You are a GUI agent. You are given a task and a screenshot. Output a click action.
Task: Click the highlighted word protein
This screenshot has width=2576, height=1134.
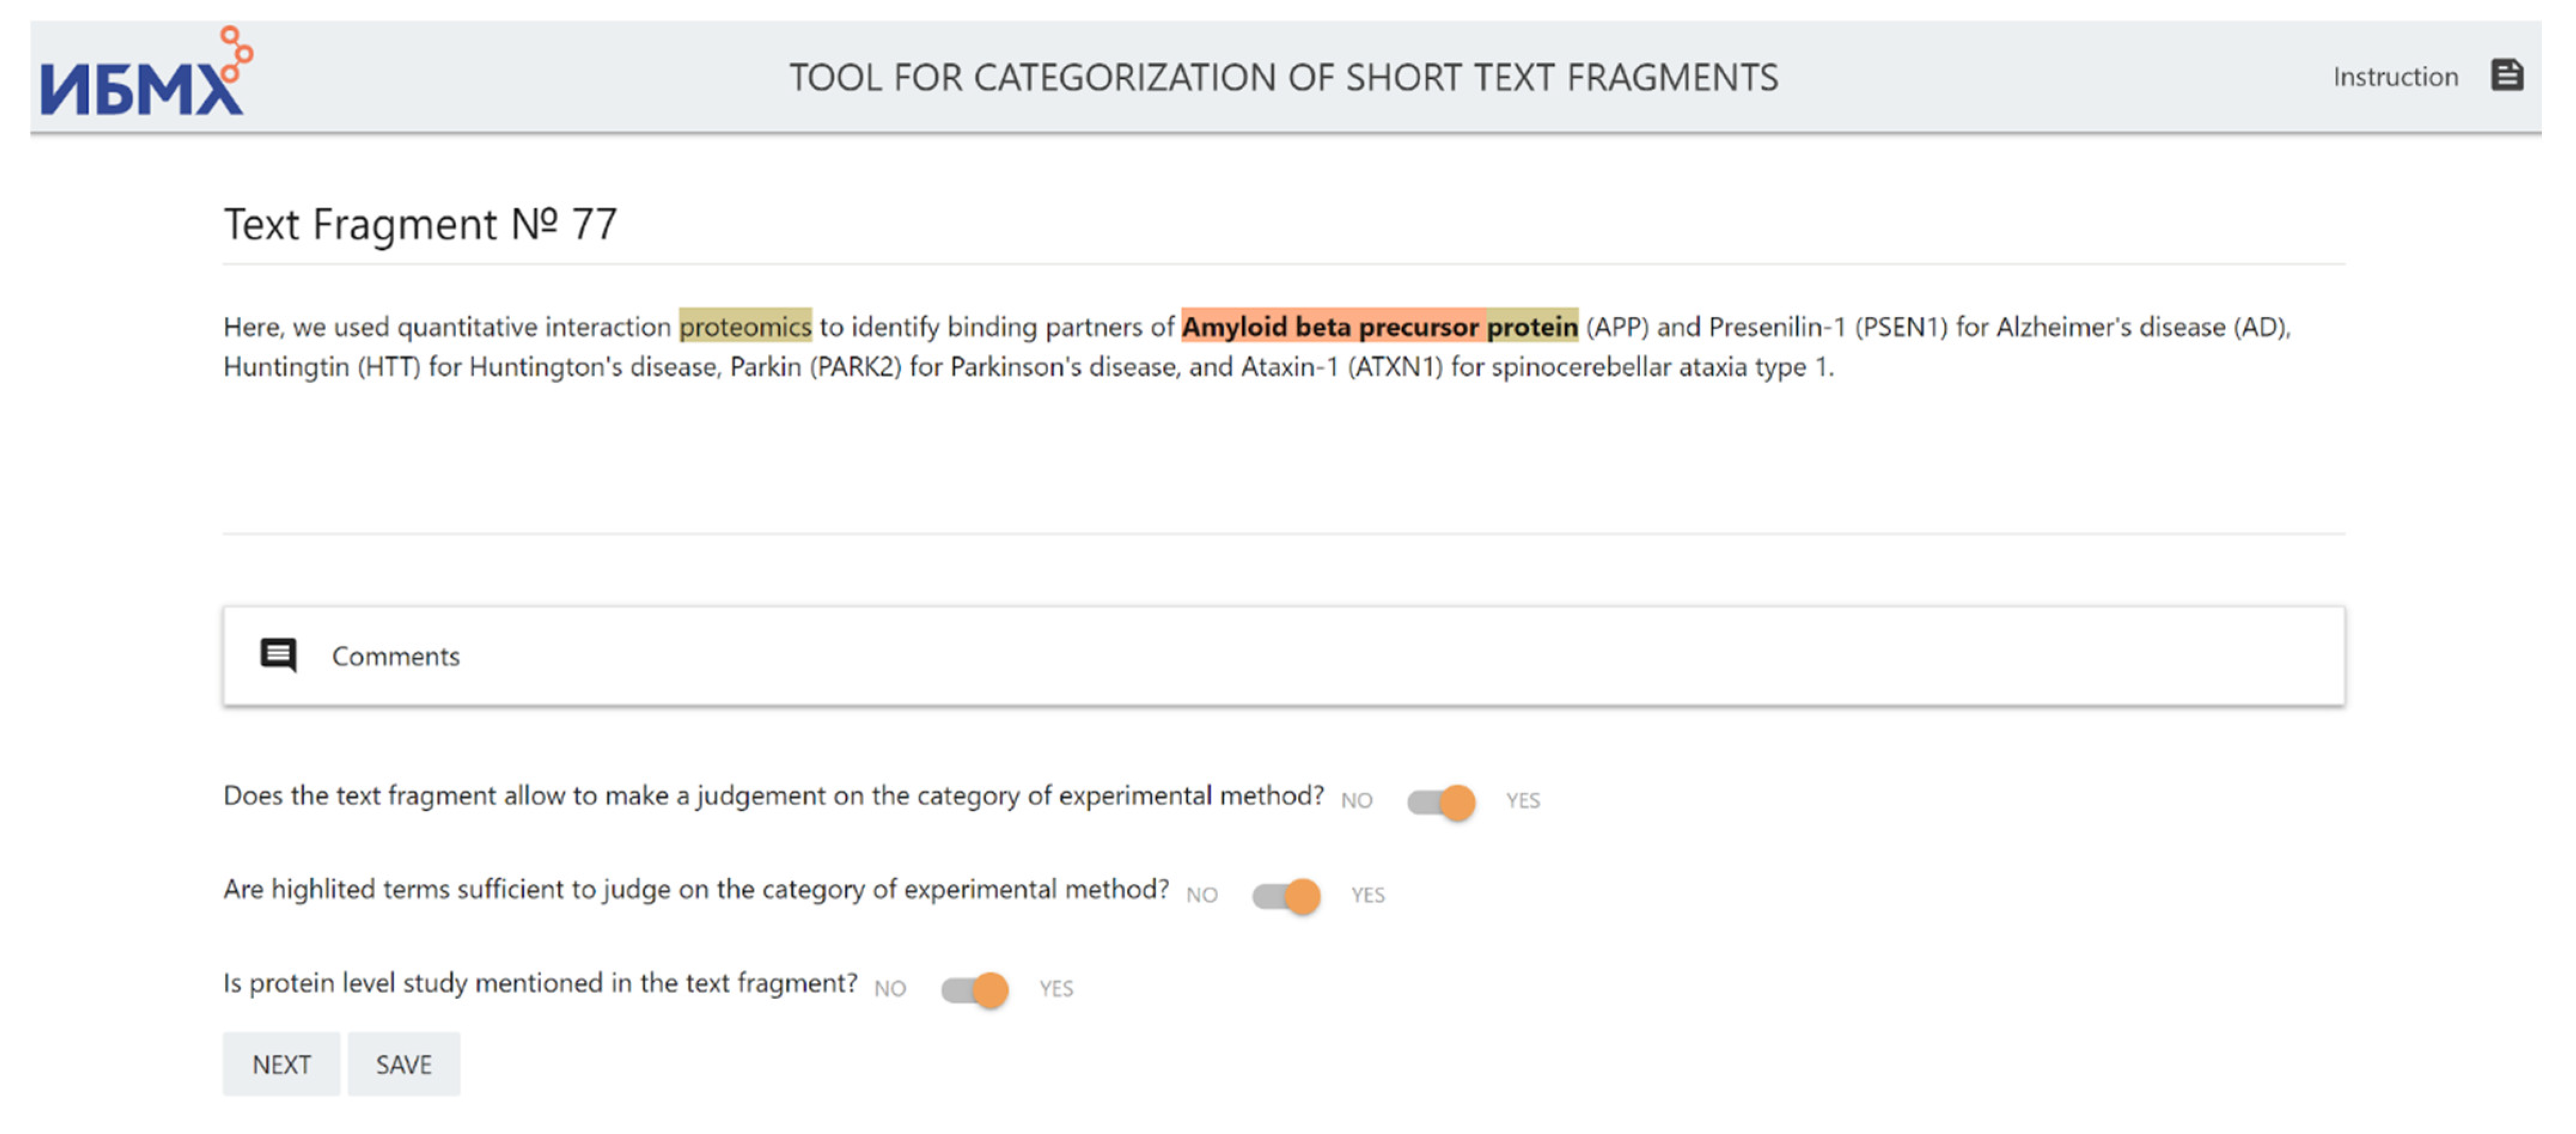(1532, 327)
